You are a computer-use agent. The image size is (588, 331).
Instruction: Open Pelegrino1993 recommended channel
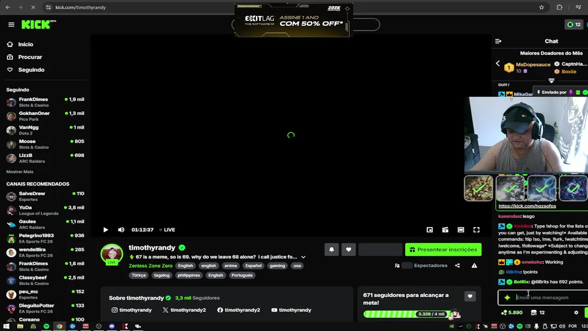(45, 238)
